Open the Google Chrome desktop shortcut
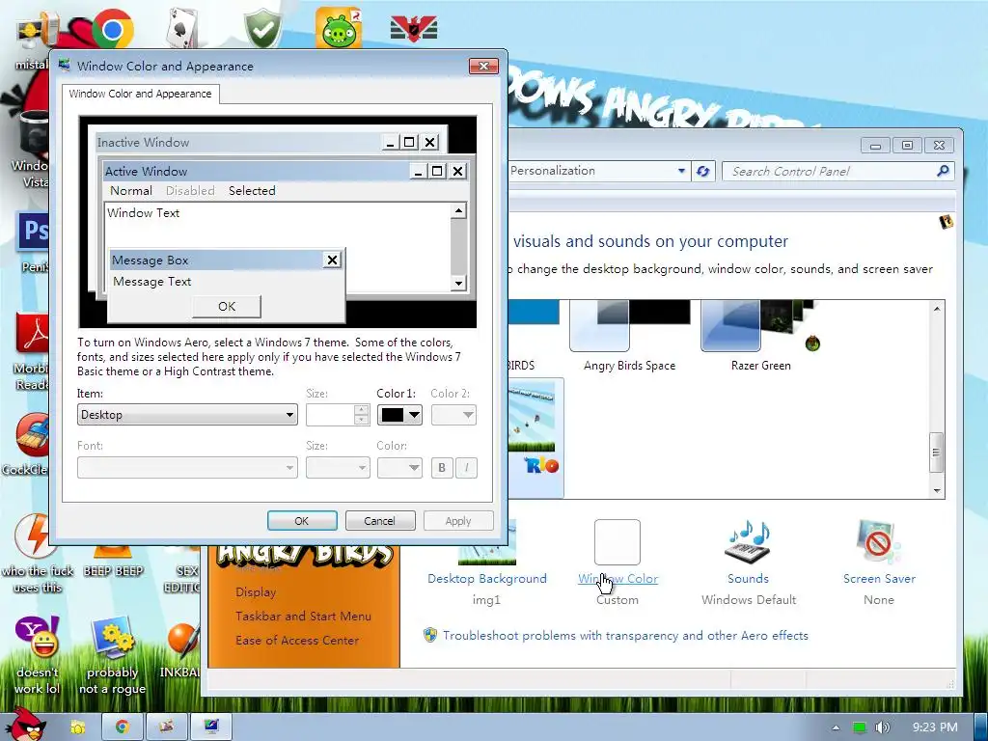 pos(112,29)
